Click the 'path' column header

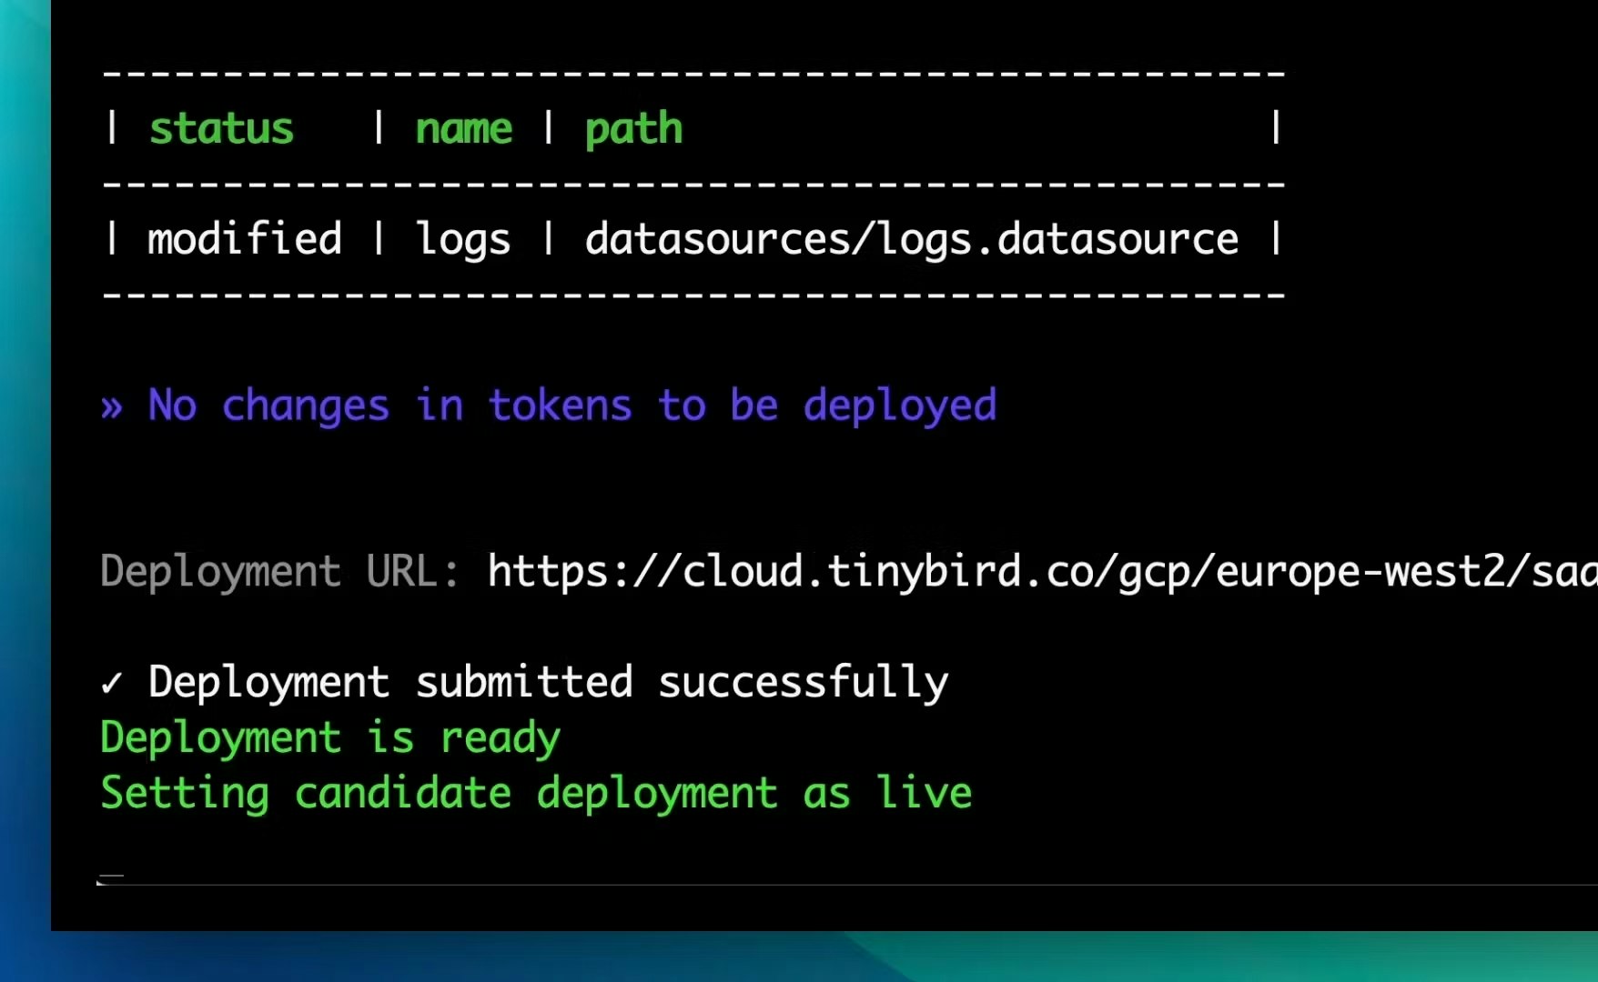633,130
